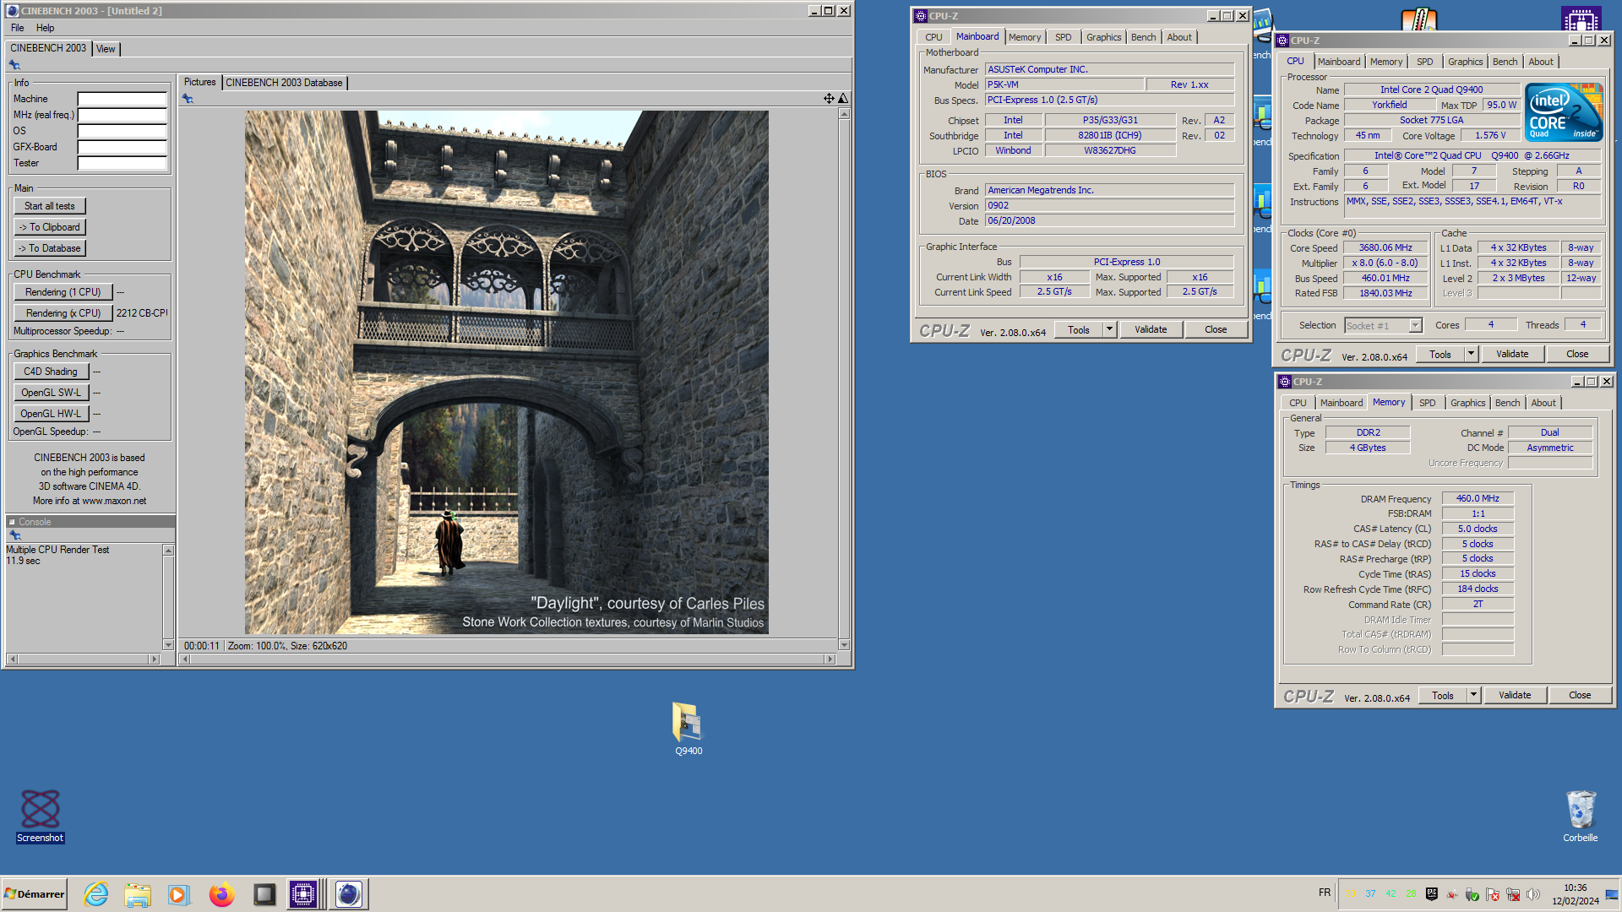Click the pin icon under Pictures tab

188,99
